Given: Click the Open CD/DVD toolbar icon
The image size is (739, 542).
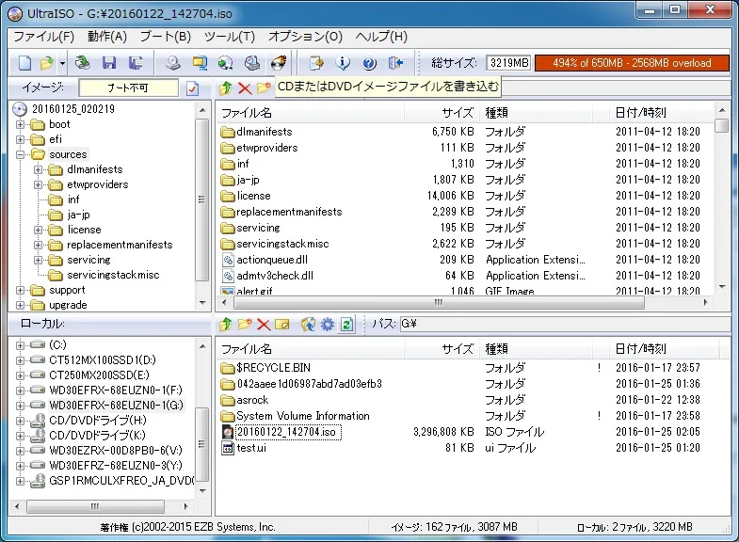Looking at the screenshot, I should click(83, 63).
